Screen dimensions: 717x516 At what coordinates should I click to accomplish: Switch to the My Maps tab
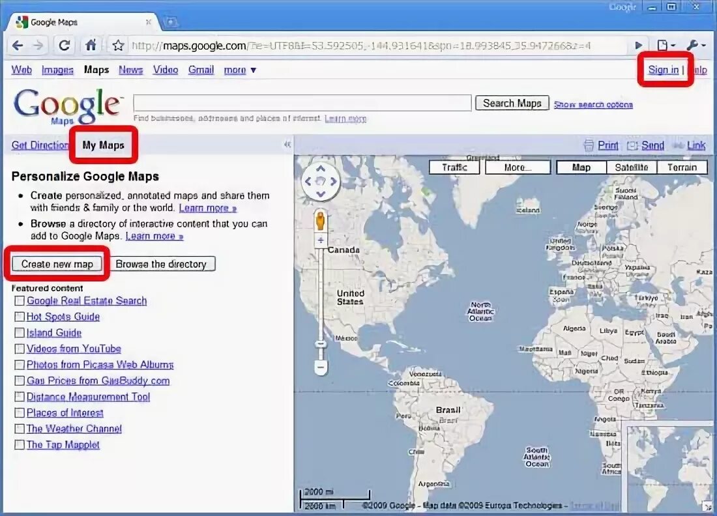[104, 145]
